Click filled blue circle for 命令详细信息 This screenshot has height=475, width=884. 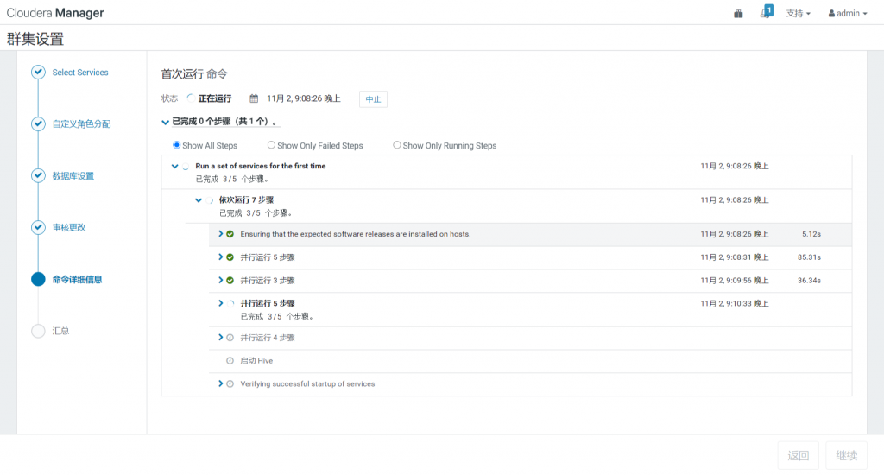(x=38, y=279)
